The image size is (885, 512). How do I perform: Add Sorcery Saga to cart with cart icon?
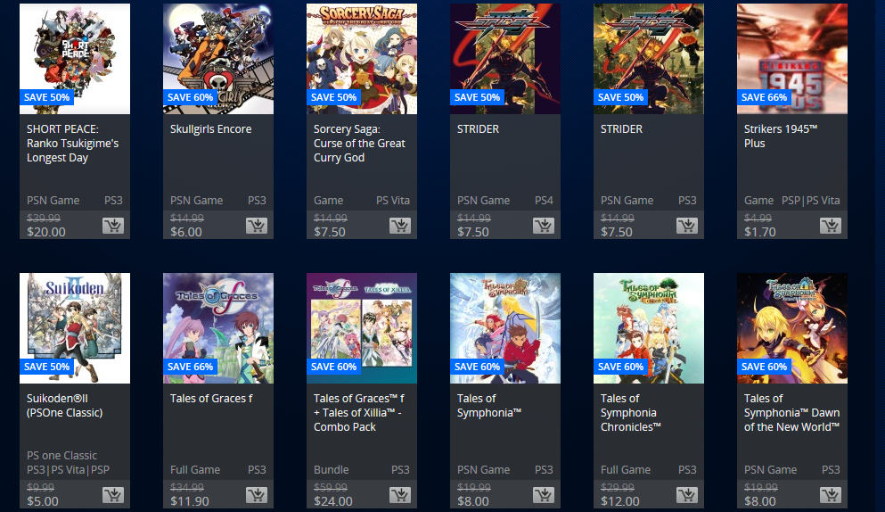(x=399, y=226)
